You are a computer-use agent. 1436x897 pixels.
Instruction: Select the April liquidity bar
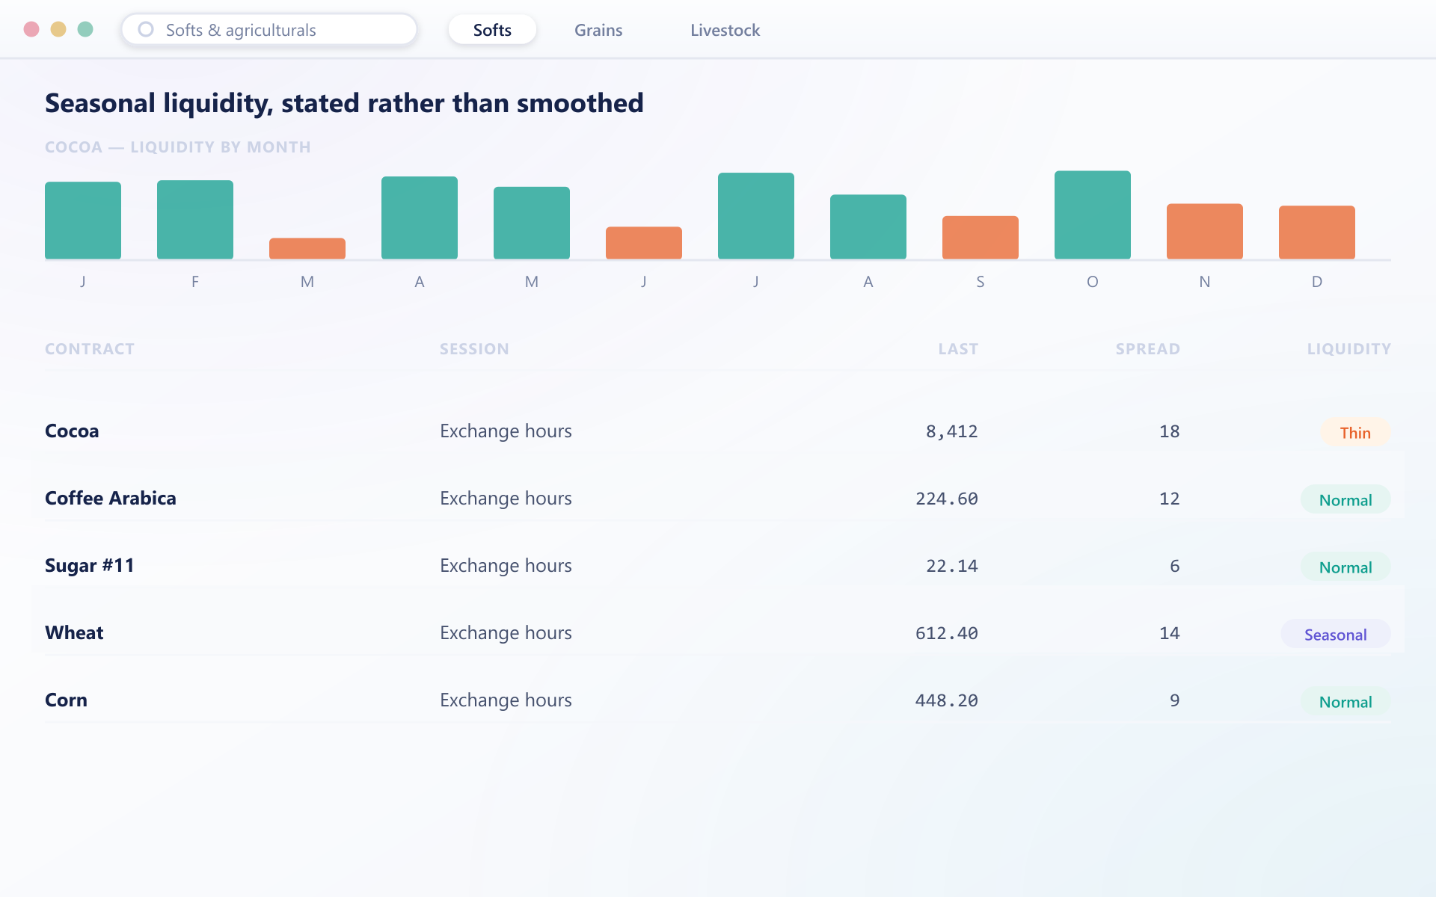(420, 218)
